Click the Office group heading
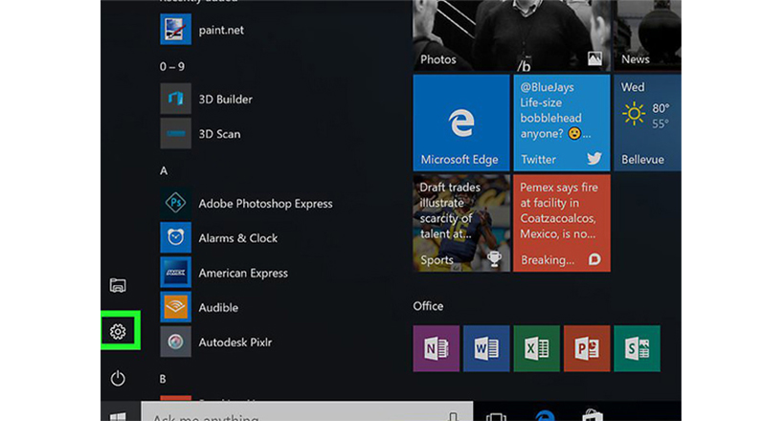 click(428, 306)
